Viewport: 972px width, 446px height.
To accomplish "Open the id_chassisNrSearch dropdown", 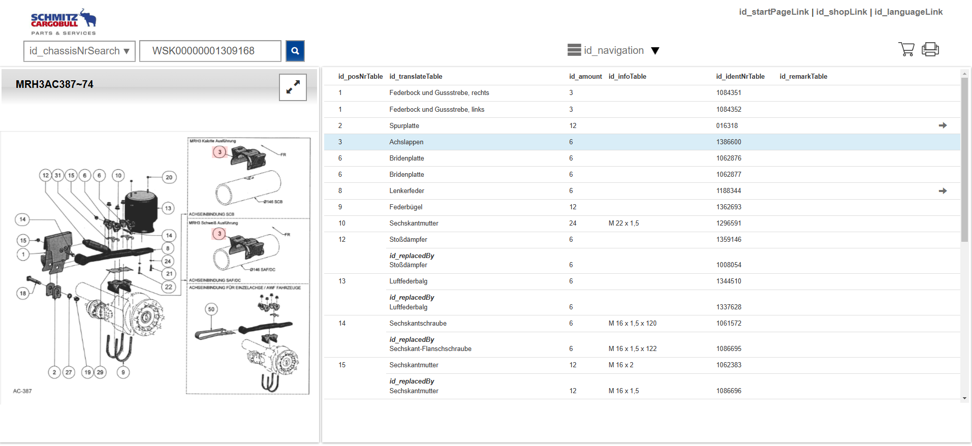I will (79, 51).
